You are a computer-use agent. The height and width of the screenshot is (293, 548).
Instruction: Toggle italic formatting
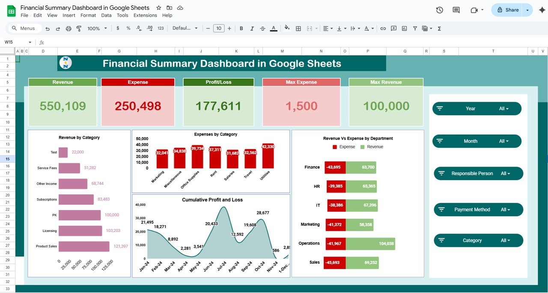(x=252, y=29)
